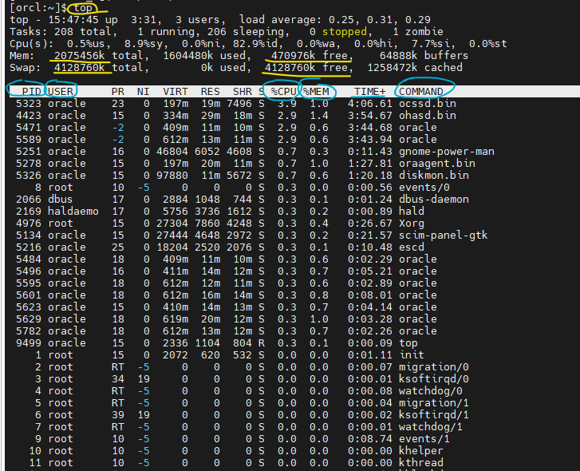Click the oraagent.bin command
The image size is (580, 471).
coord(437,163)
